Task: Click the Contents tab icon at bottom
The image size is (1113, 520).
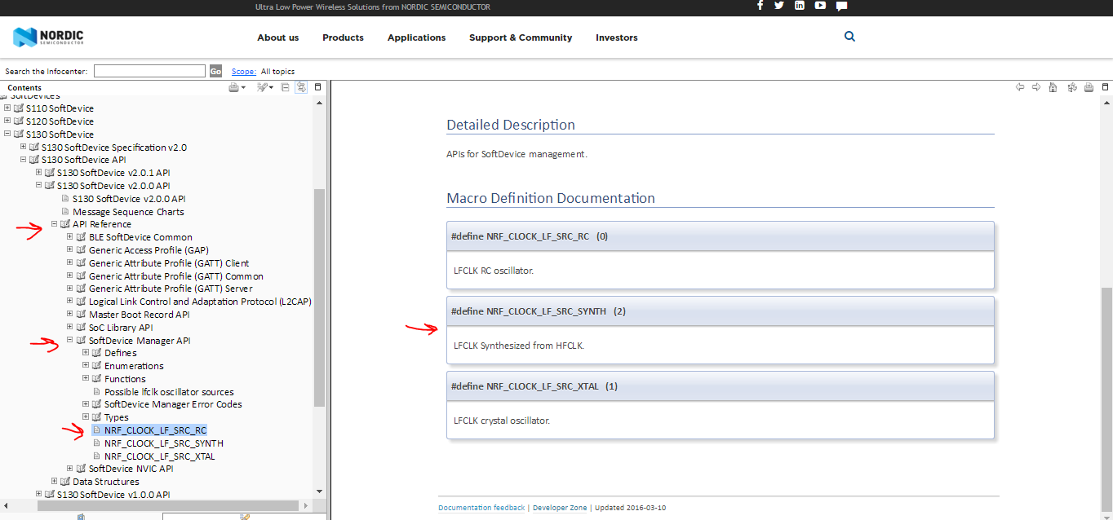Action: click(x=82, y=517)
